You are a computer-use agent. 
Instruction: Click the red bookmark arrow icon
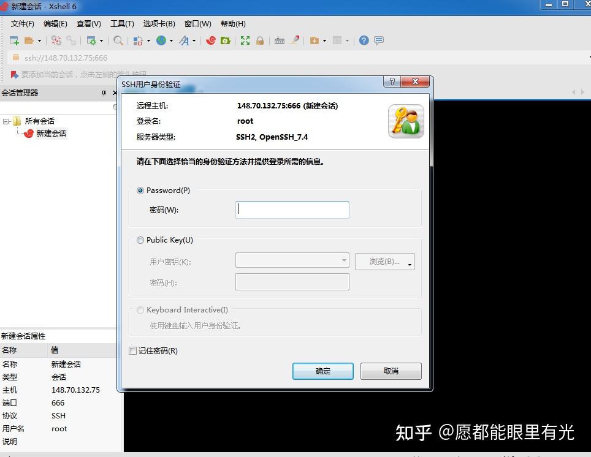14,75
